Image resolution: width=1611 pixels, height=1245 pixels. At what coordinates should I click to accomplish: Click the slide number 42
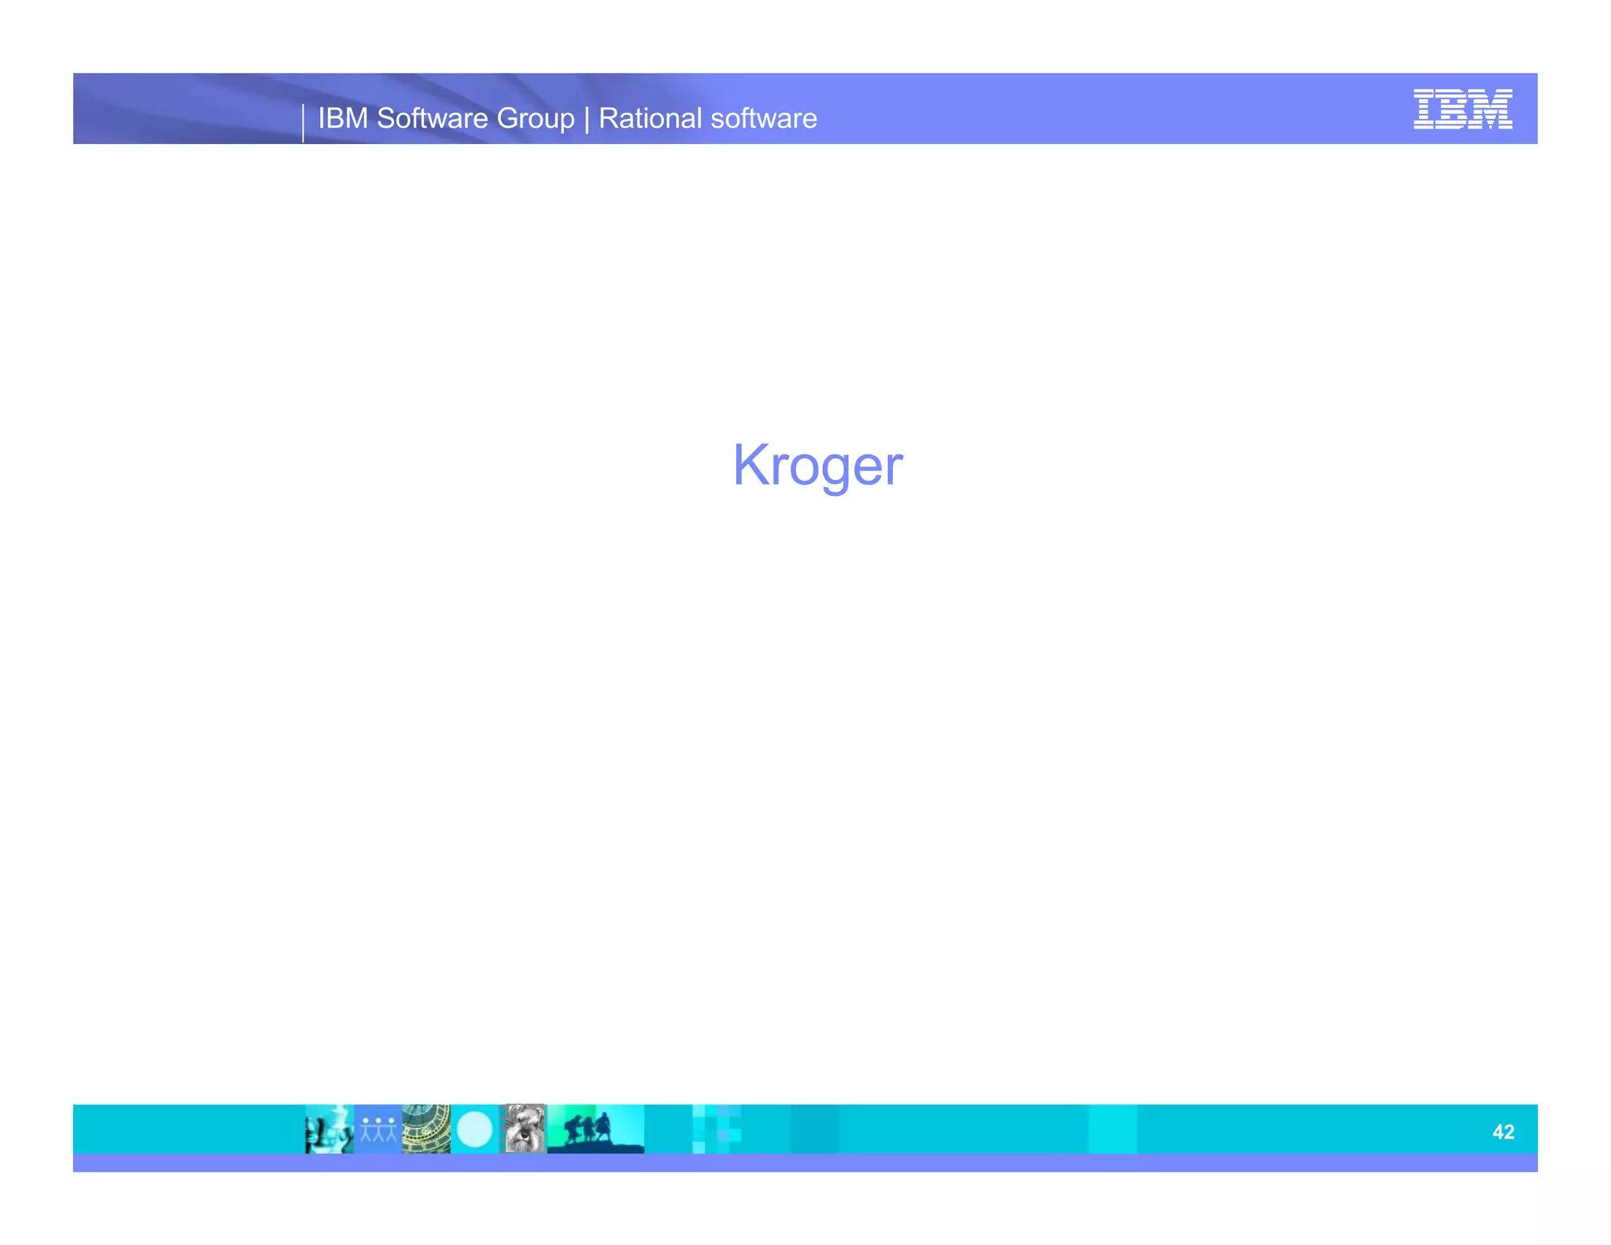point(1502,1132)
